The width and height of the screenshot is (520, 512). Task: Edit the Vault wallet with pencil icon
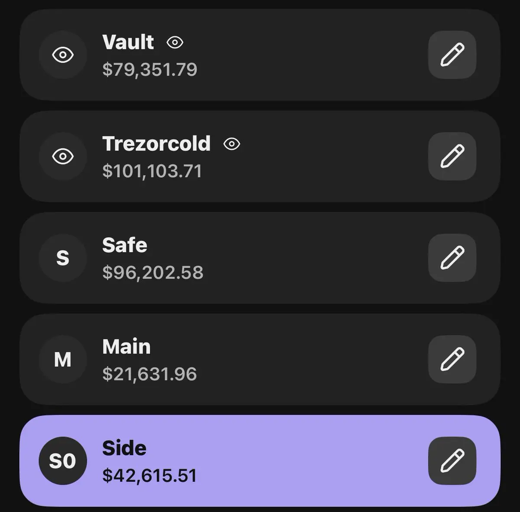click(452, 55)
